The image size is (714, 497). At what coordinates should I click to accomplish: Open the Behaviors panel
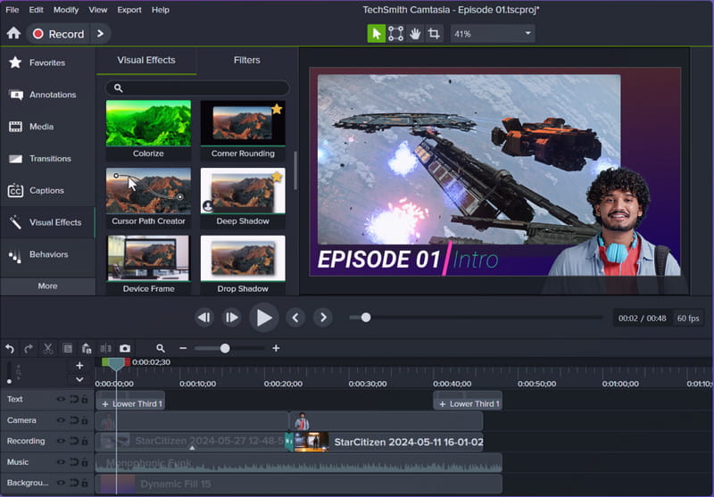47,254
